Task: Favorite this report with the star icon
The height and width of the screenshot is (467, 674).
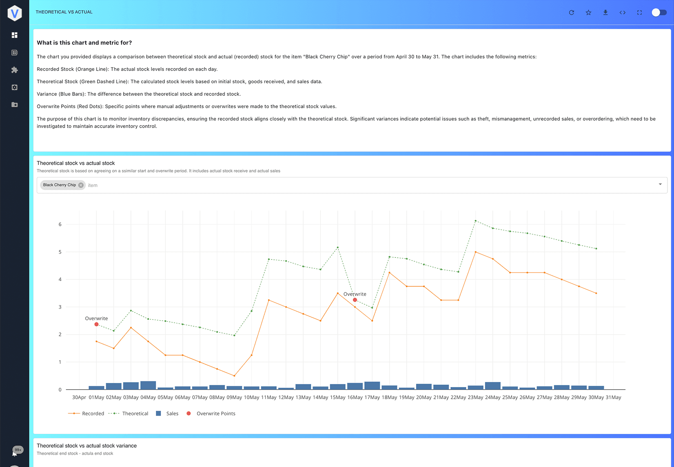Action: (x=588, y=13)
